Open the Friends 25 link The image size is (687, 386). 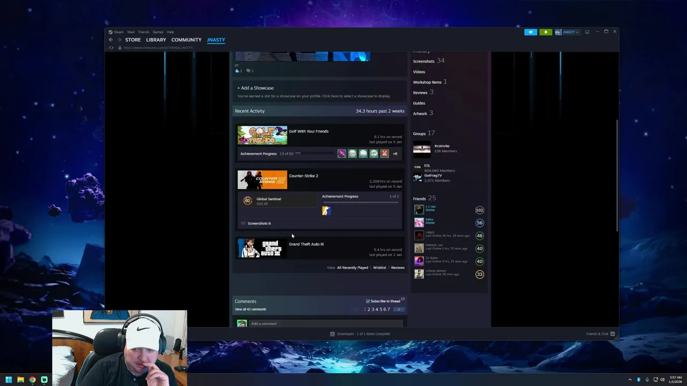(x=425, y=198)
